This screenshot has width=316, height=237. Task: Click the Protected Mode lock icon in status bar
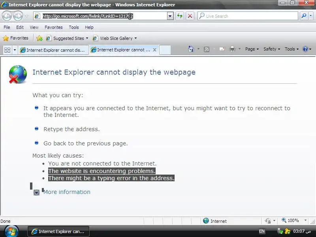268,221
